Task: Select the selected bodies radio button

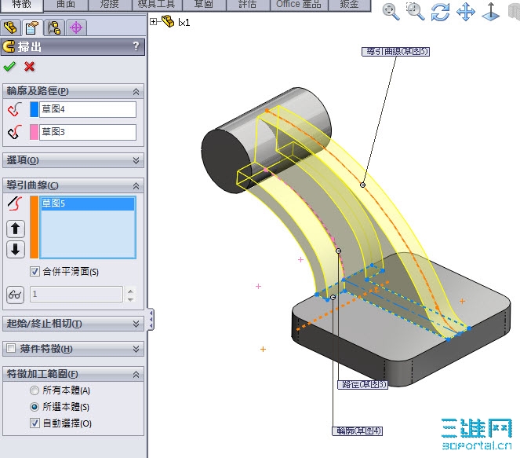Action: [35, 406]
